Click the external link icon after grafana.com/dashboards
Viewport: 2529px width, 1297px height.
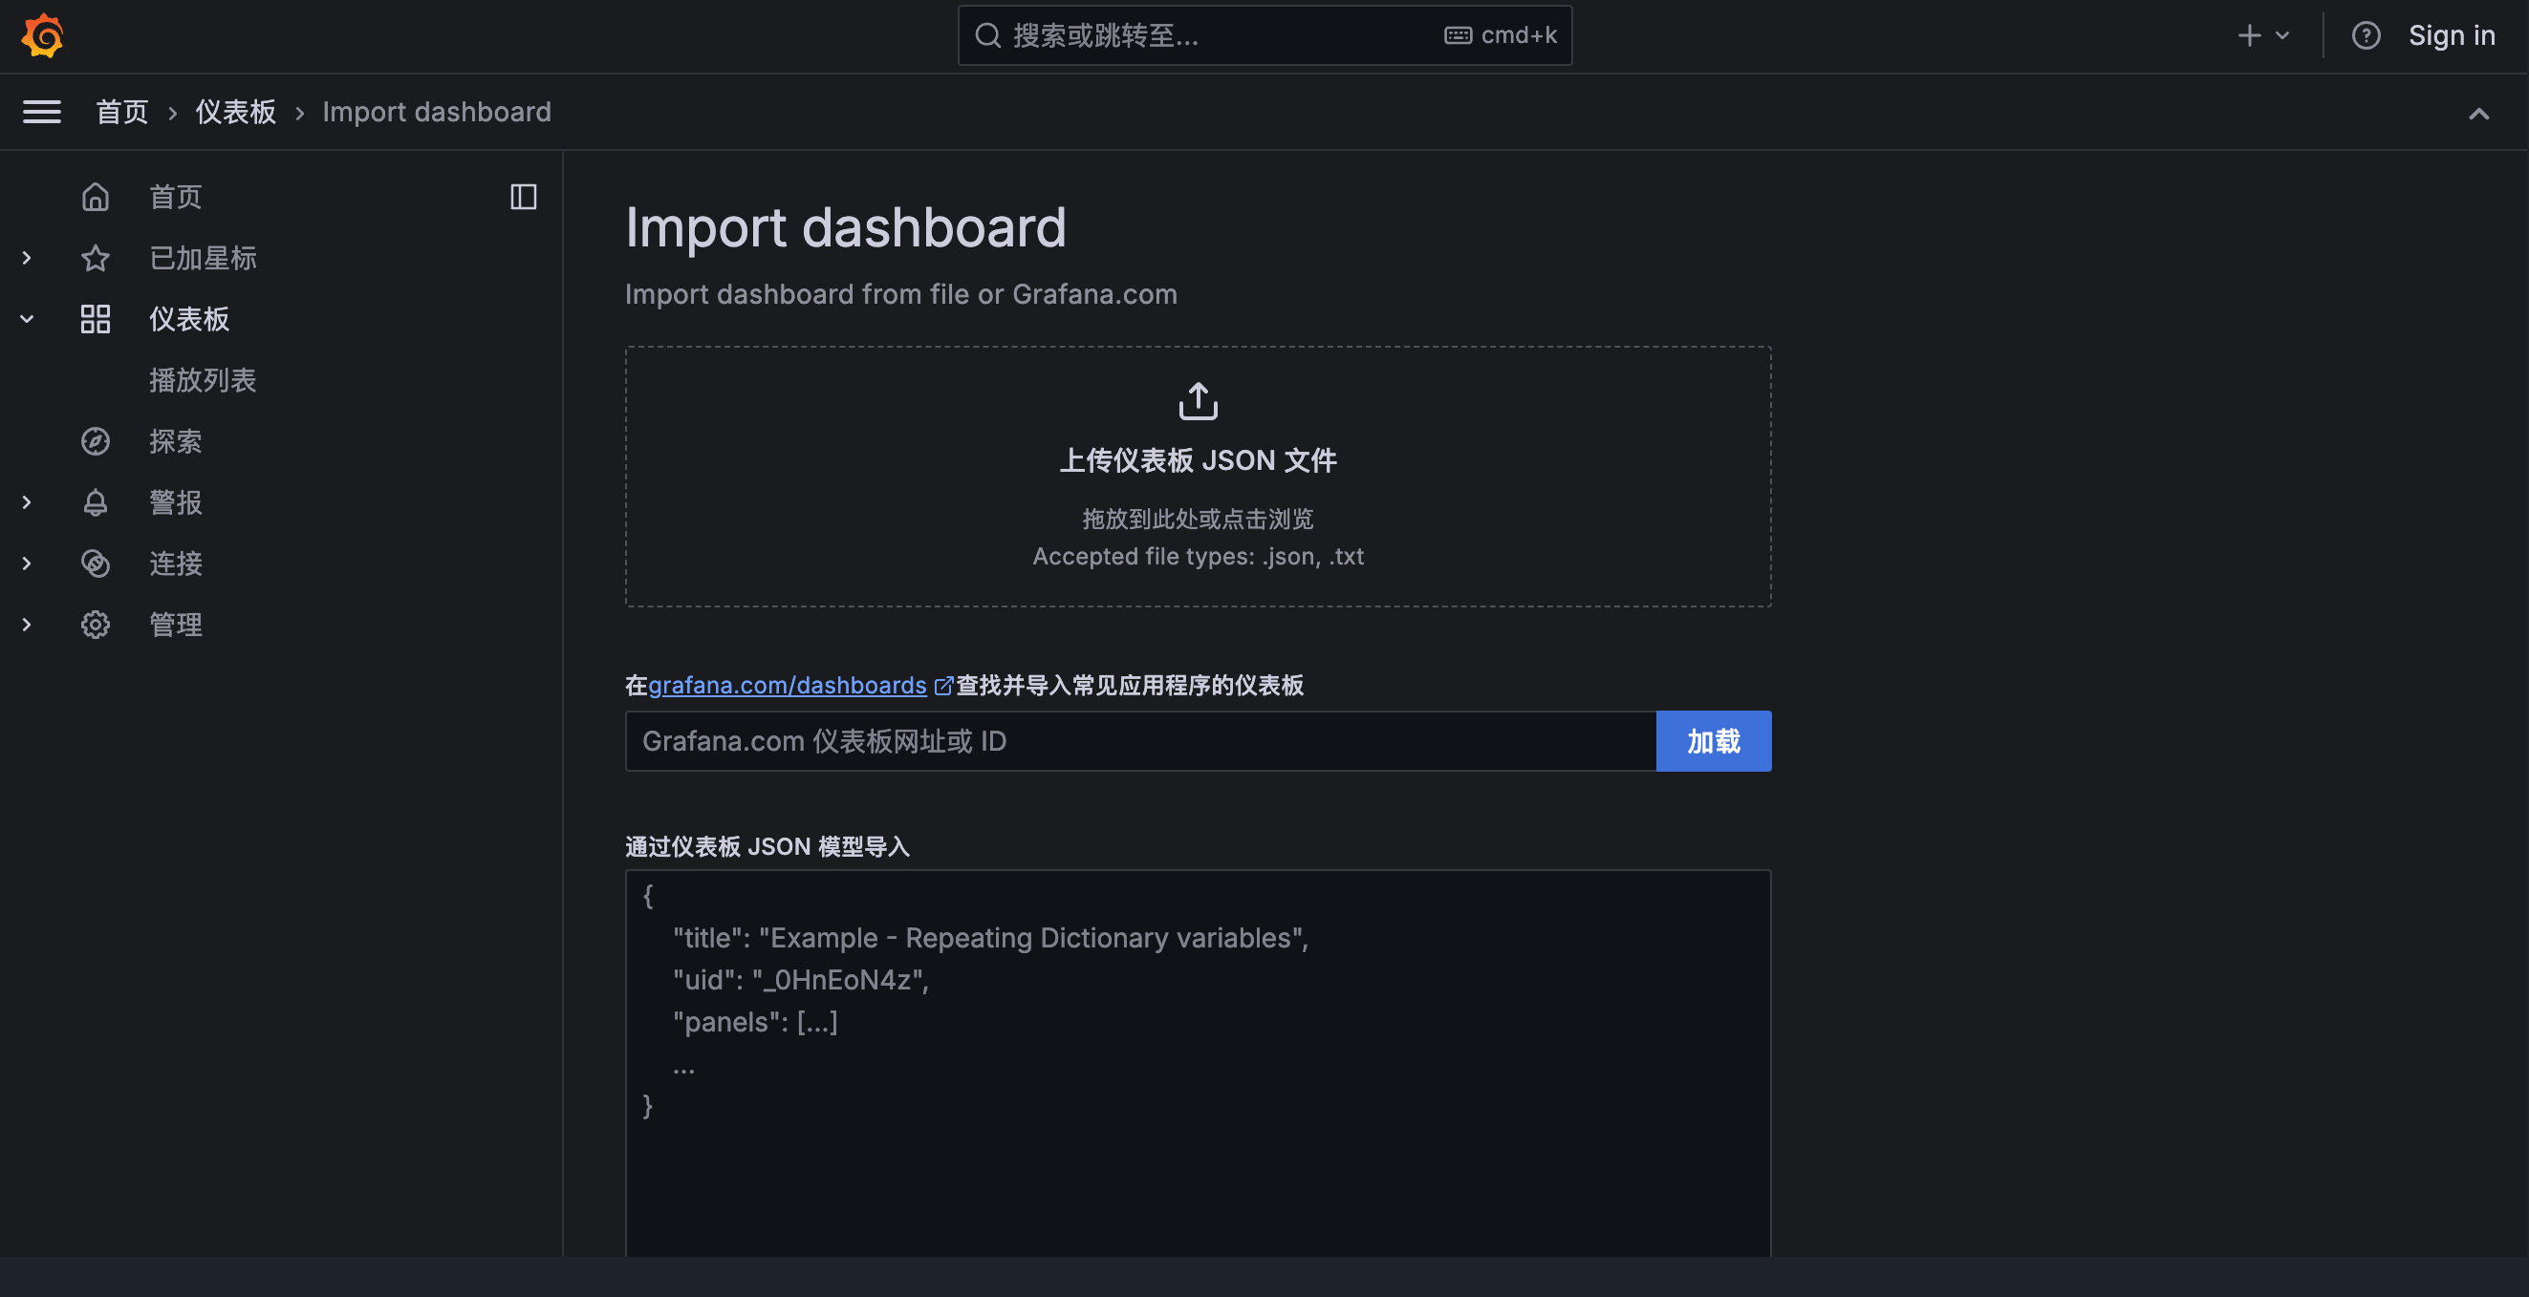(x=942, y=686)
